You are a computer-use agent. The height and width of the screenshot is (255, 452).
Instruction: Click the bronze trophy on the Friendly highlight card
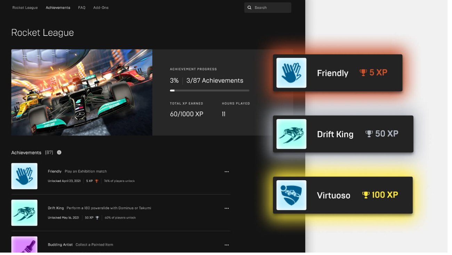coord(363,72)
